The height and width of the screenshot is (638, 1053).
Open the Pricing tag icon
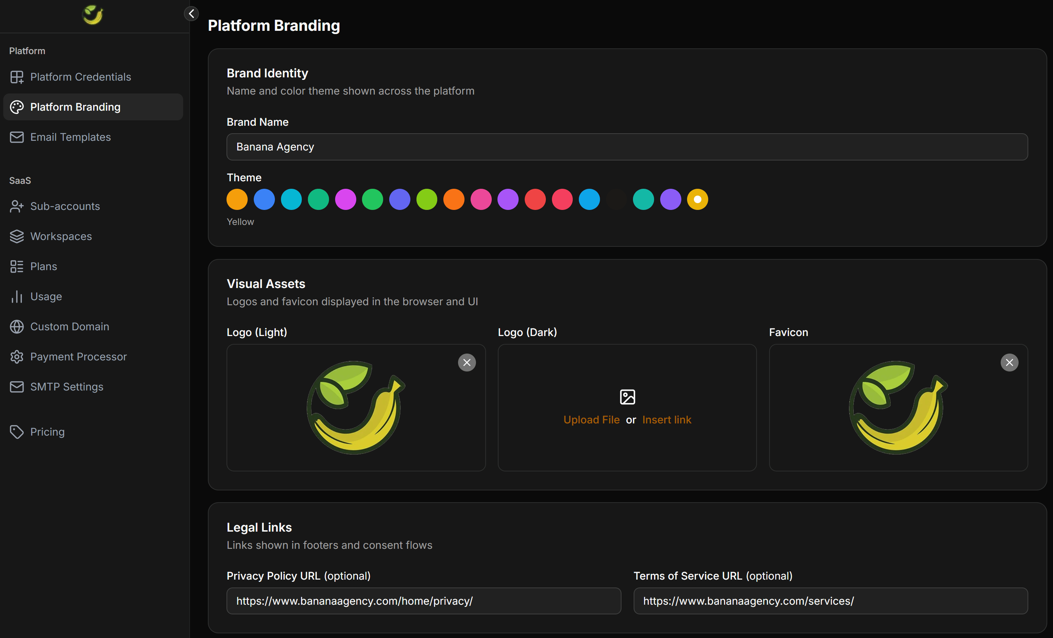17,432
